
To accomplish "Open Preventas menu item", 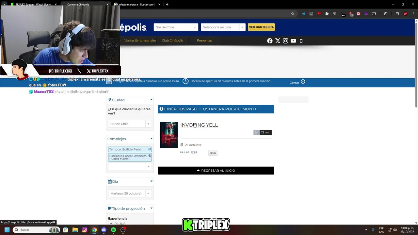I will (204, 40).
